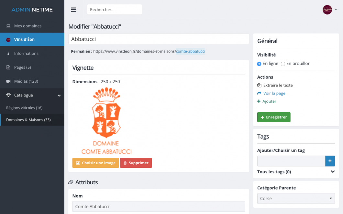Focus the Rechercher search field
Viewport: 343px width, 214px height.
[115, 10]
